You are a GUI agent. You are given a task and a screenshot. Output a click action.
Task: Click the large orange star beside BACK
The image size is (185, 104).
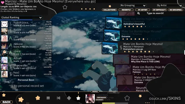(21, 100)
